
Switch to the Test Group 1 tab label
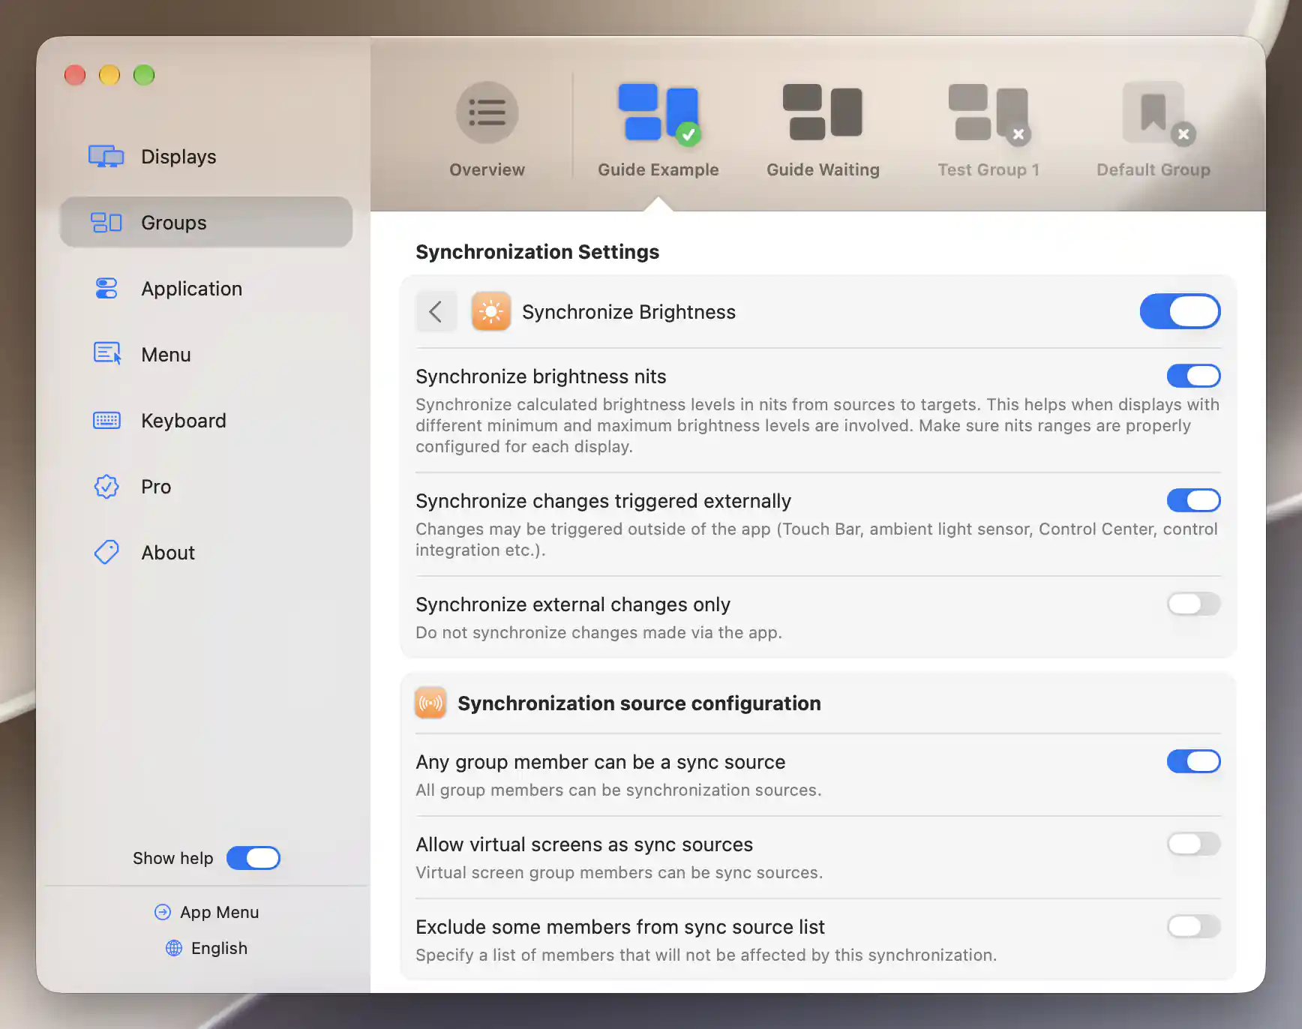[988, 169]
